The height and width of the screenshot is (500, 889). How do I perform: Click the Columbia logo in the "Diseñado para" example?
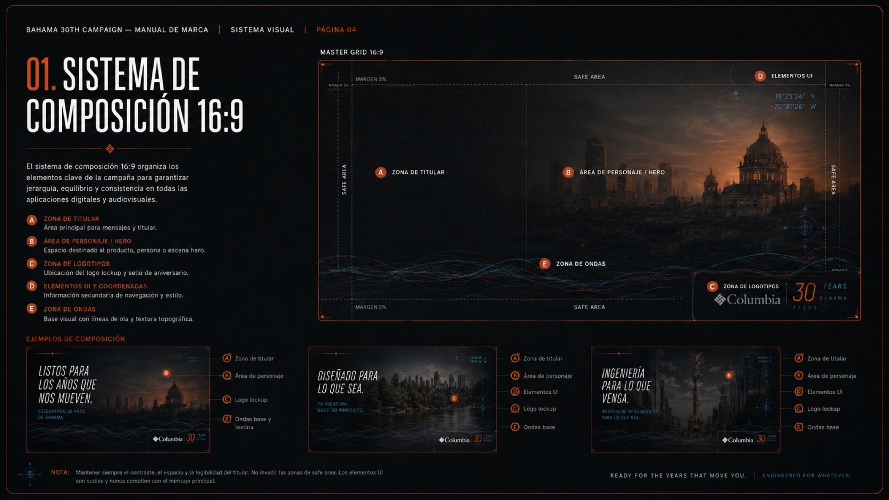click(454, 440)
